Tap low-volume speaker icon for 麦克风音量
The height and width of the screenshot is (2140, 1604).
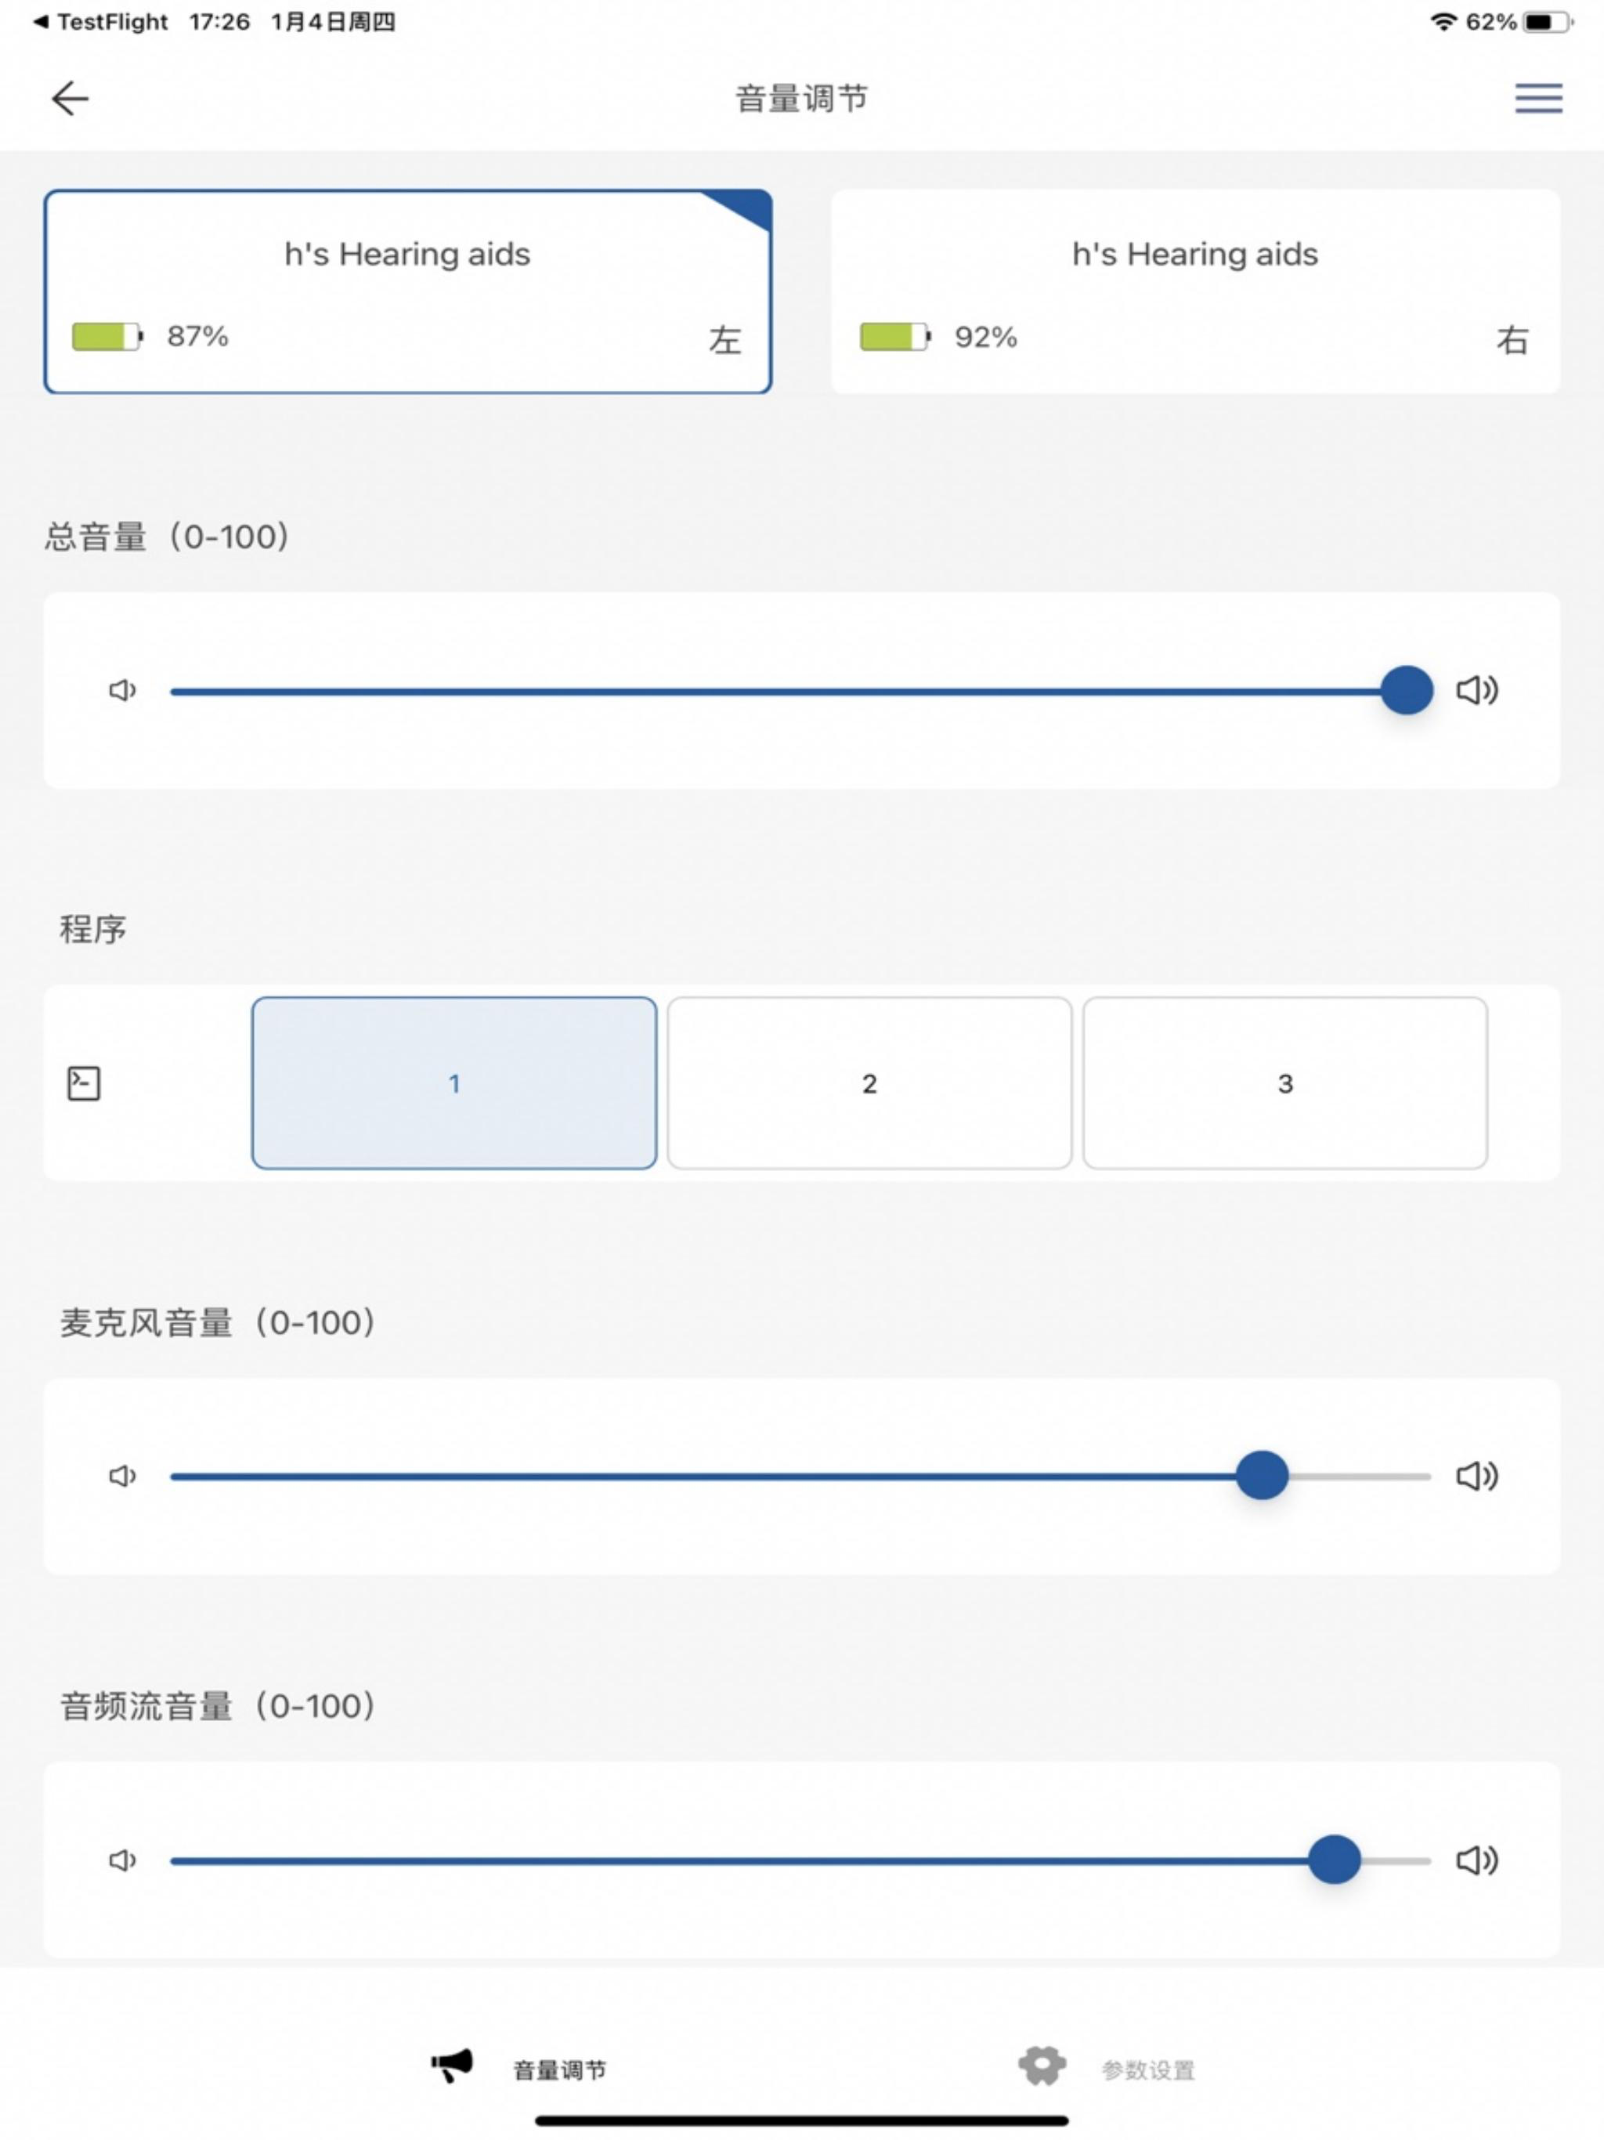pyautogui.click(x=123, y=1477)
